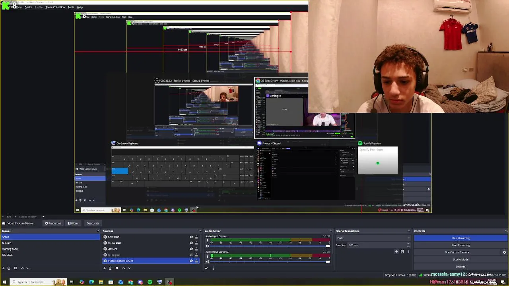
Task: Toggle lock on Video Capture Device source
Action: click(x=196, y=261)
